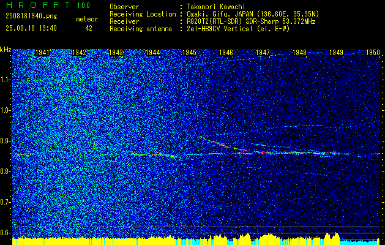Image resolution: width=385 pixels, height=245 pixels.
Task: Click the 2el-HB9CV Vertical antenna text
Action: pos(237,29)
